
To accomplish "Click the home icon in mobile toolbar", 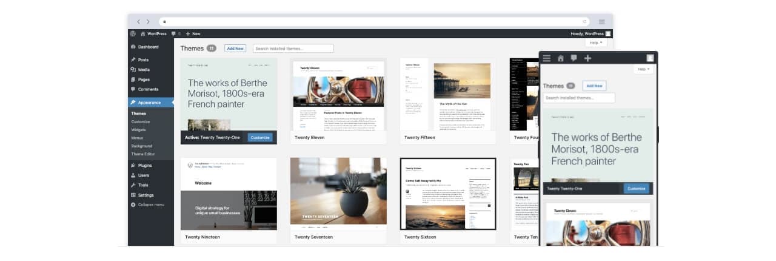I will tap(561, 58).
